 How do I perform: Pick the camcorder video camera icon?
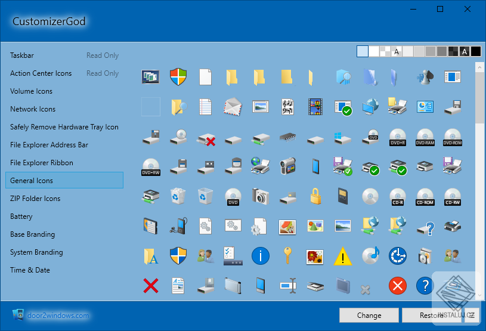pos(287,166)
